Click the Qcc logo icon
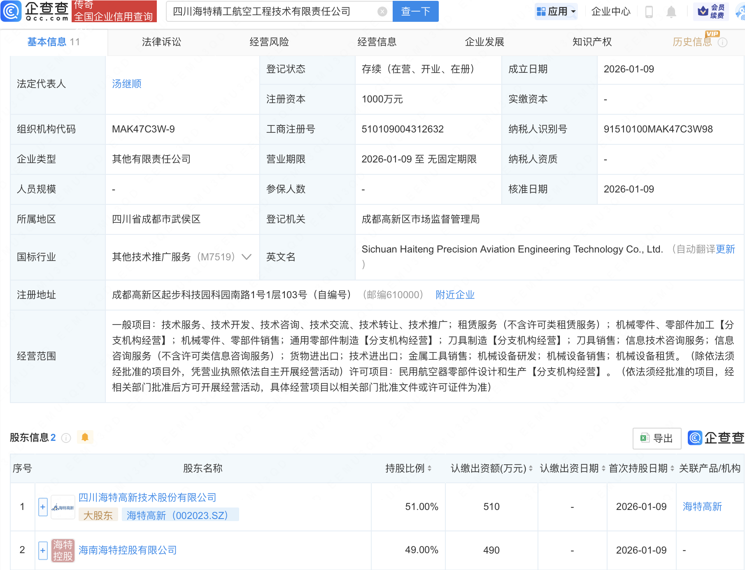Image resolution: width=745 pixels, height=570 pixels. click(11, 11)
